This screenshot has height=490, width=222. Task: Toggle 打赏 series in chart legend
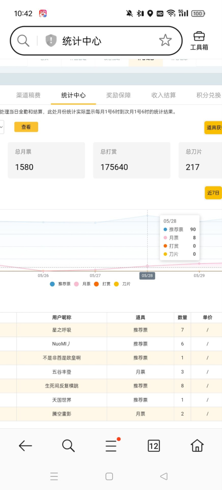tap(102, 284)
